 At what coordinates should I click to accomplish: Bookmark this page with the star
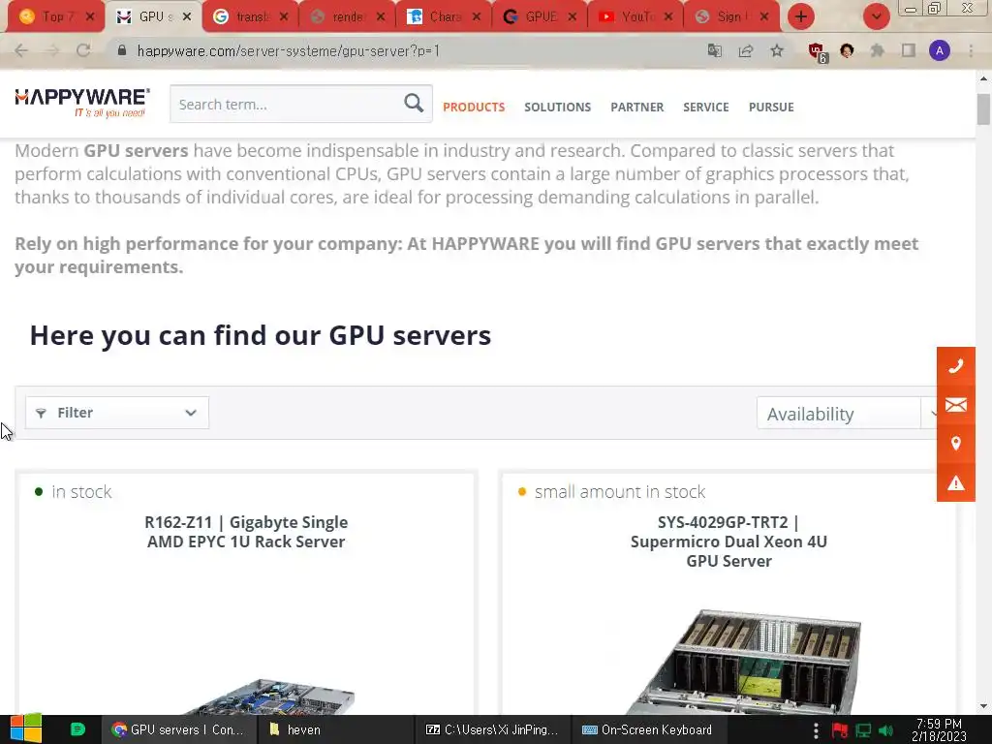coord(777,50)
